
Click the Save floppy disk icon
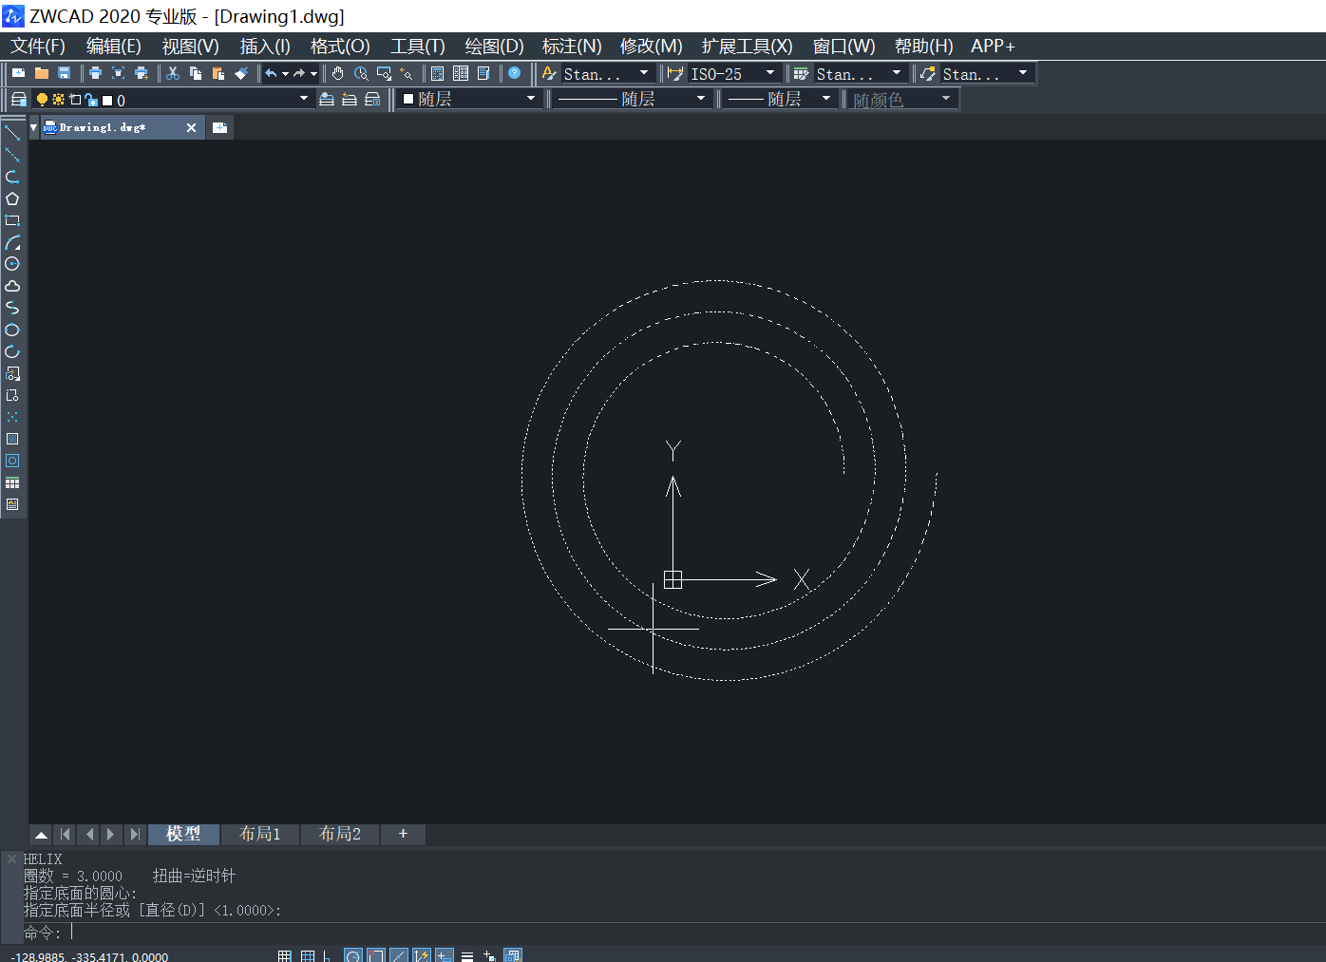coord(65,73)
